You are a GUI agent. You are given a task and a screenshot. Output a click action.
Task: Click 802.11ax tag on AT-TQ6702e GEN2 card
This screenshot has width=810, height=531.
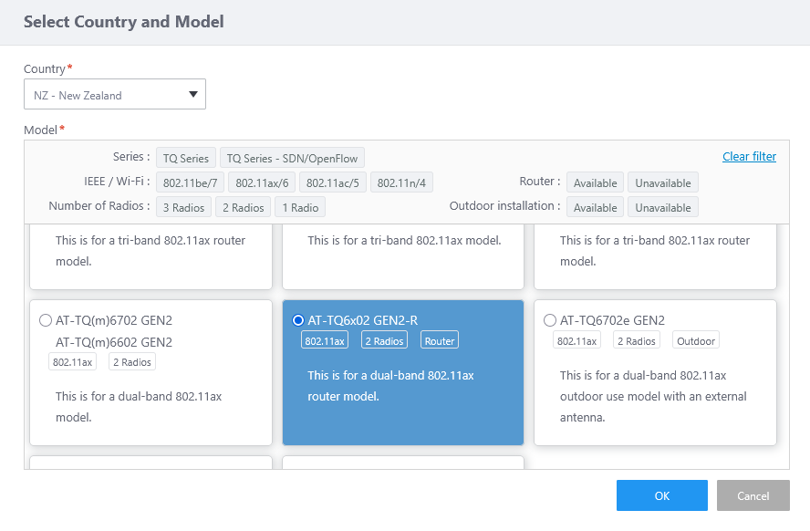coord(577,341)
